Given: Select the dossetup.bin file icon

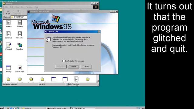Looking at the screenshot, I should point(20,69).
